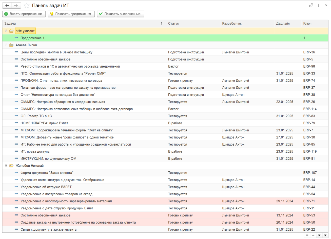This screenshot has width=331, height=239.
Task: Collapse the Агаева Лилия group
Action: 6,45
